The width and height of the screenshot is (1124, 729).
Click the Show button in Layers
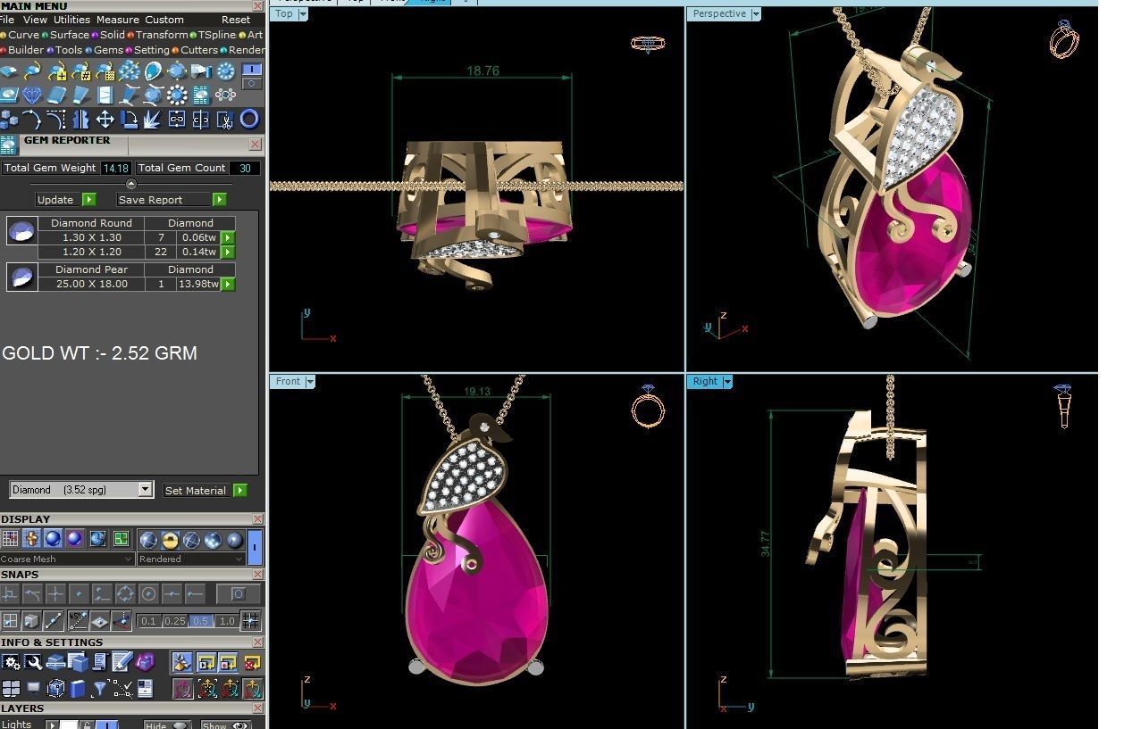pyautogui.click(x=225, y=724)
